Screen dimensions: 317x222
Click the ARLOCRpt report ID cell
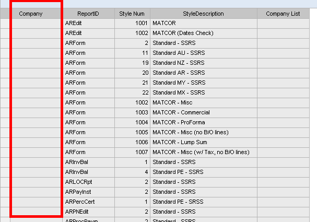tap(89, 182)
